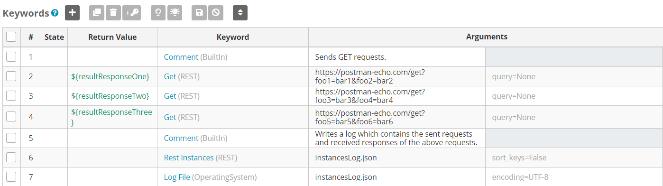The height and width of the screenshot is (186, 663).
Task: Check the select-all header checkbox
Action: [11, 37]
